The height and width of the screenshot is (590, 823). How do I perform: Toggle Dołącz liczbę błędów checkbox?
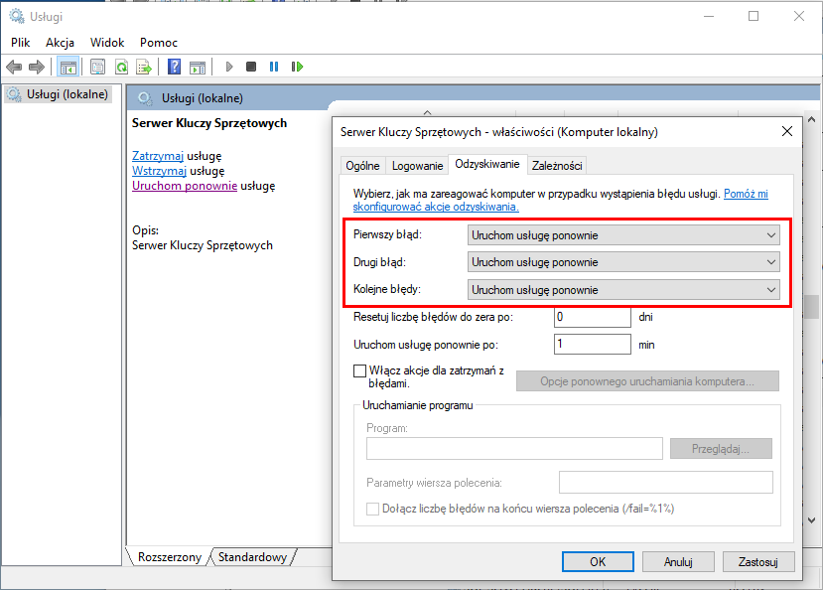(x=372, y=509)
